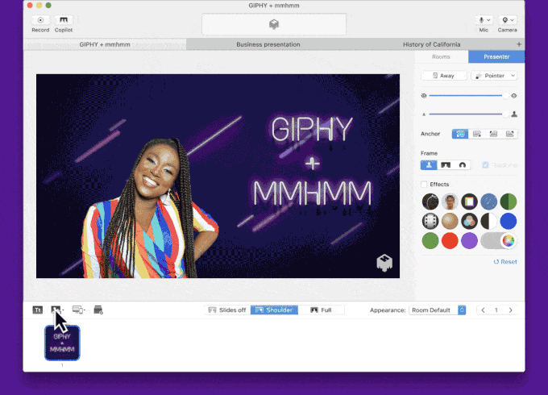Open the Mic dropdown menu
Screen dimensions: 548x395
[x=484, y=20]
